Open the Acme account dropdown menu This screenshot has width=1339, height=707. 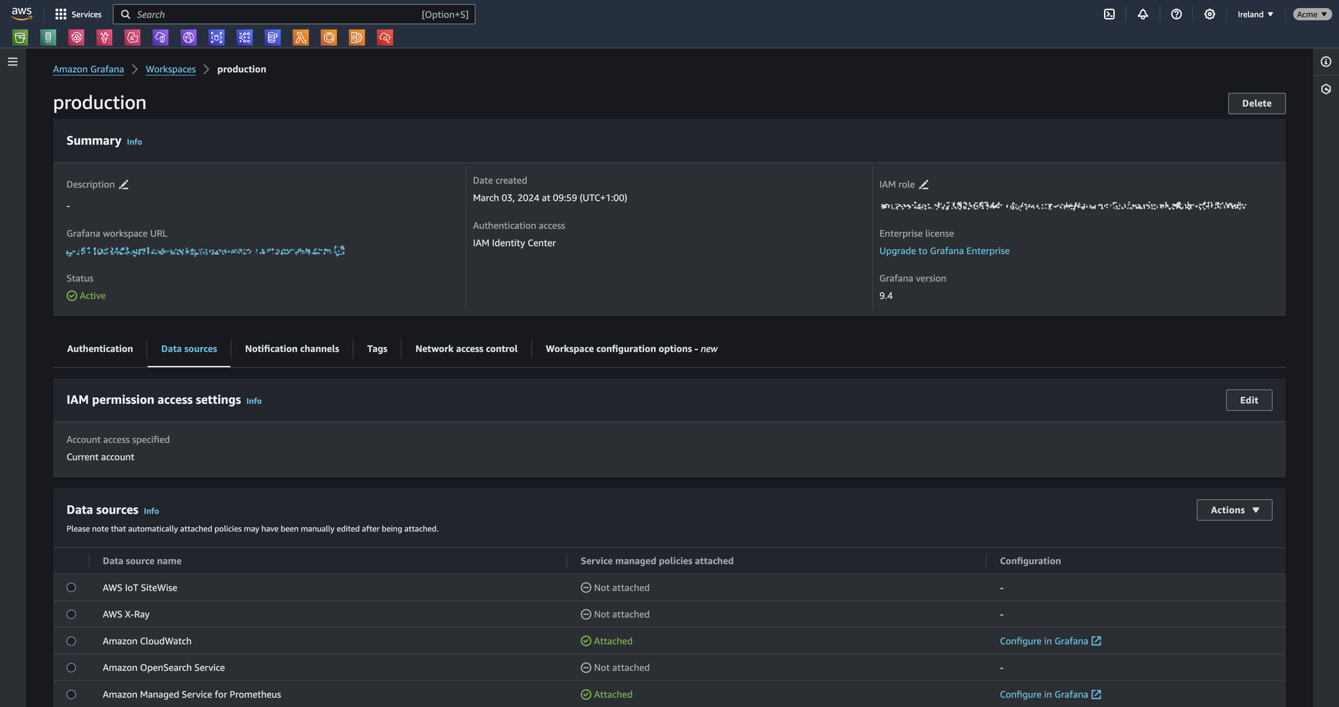coord(1312,14)
